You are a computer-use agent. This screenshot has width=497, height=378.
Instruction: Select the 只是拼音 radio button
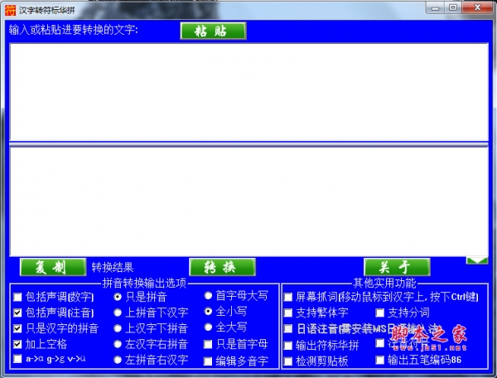118,297
